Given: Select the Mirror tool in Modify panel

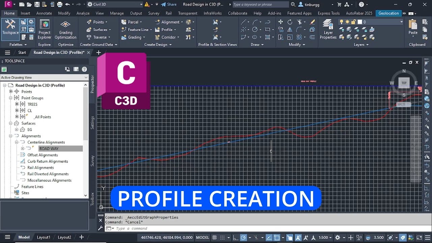Looking at the screenshot, I should coord(290,30).
